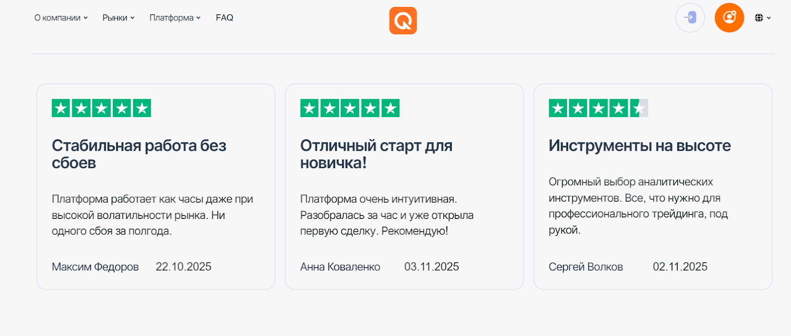Select the FAQ menu item
The height and width of the screenshot is (336, 791).
pyautogui.click(x=224, y=17)
